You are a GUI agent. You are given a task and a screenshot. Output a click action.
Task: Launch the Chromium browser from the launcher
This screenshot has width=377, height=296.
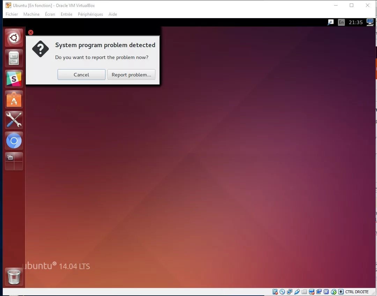pyautogui.click(x=14, y=141)
